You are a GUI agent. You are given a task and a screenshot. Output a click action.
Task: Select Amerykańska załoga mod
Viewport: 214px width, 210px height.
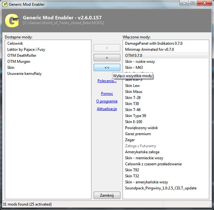tap(142, 152)
